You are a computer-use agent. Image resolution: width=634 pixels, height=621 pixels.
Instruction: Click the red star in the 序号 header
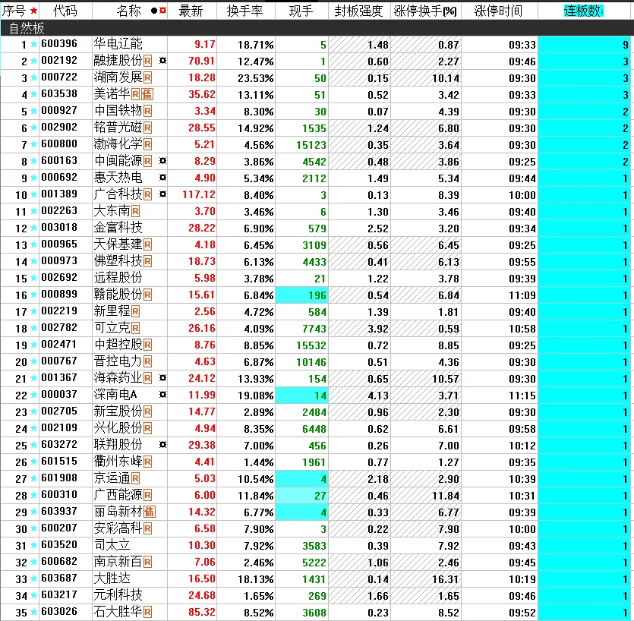click(x=33, y=11)
